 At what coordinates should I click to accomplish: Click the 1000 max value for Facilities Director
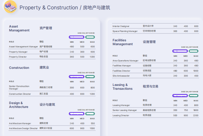point(196,71)
